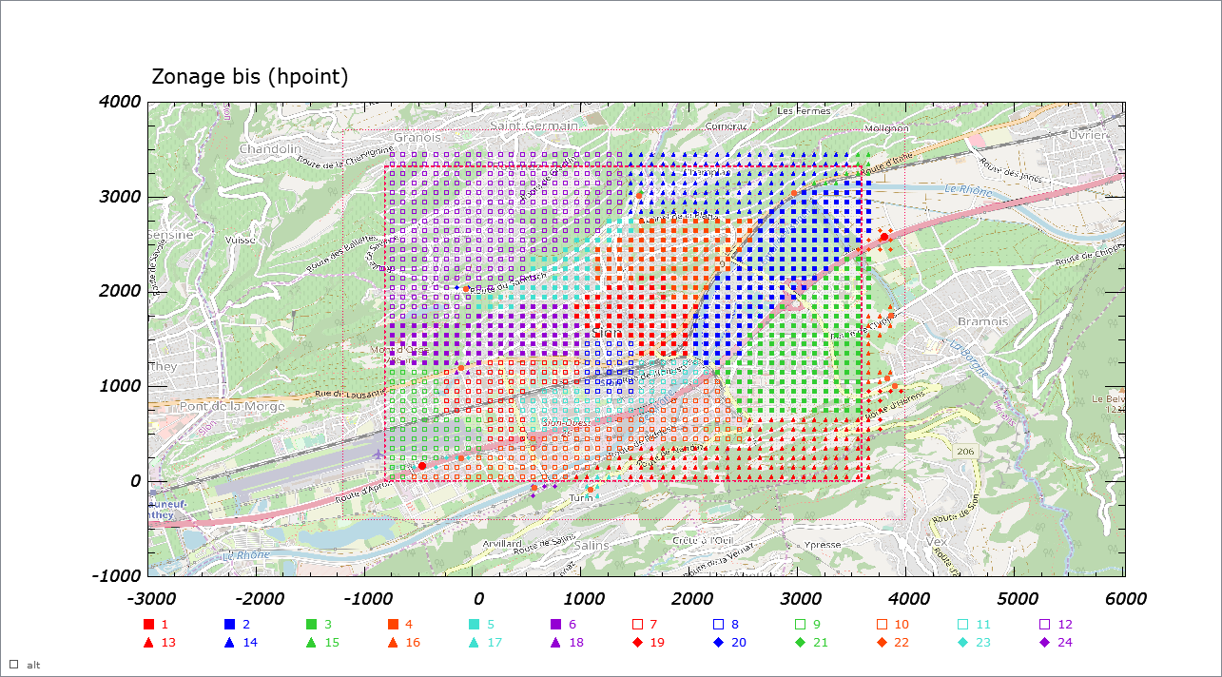The image size is (1222, 677).
Task: Click the orange square legend symbol for zone 4
Action: tap(391, 624)
